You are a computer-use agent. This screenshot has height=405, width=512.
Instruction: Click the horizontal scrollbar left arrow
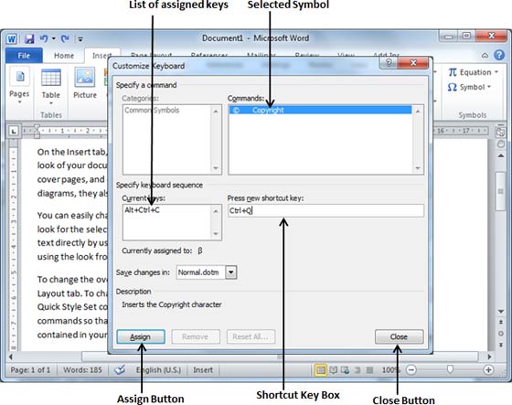coord(11,357)
